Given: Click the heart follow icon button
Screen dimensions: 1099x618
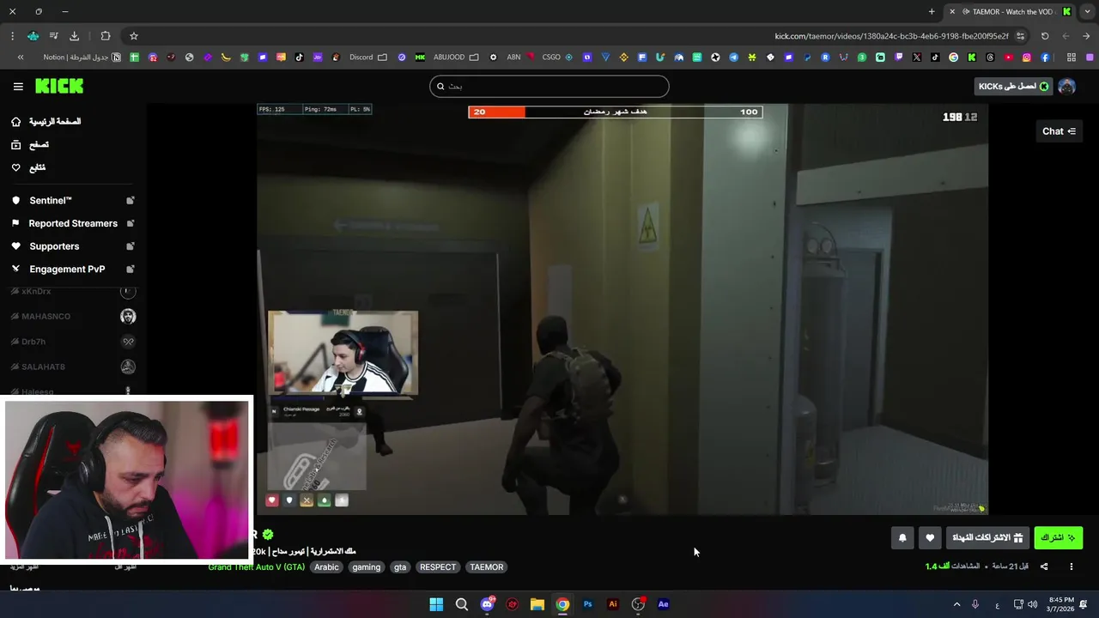Looking at the screenshot, I should tap(930, 538).
